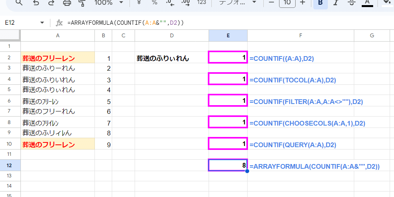This screenshot has width=394, height=197.
Task: Select column E header
Action: pos(228,36)
